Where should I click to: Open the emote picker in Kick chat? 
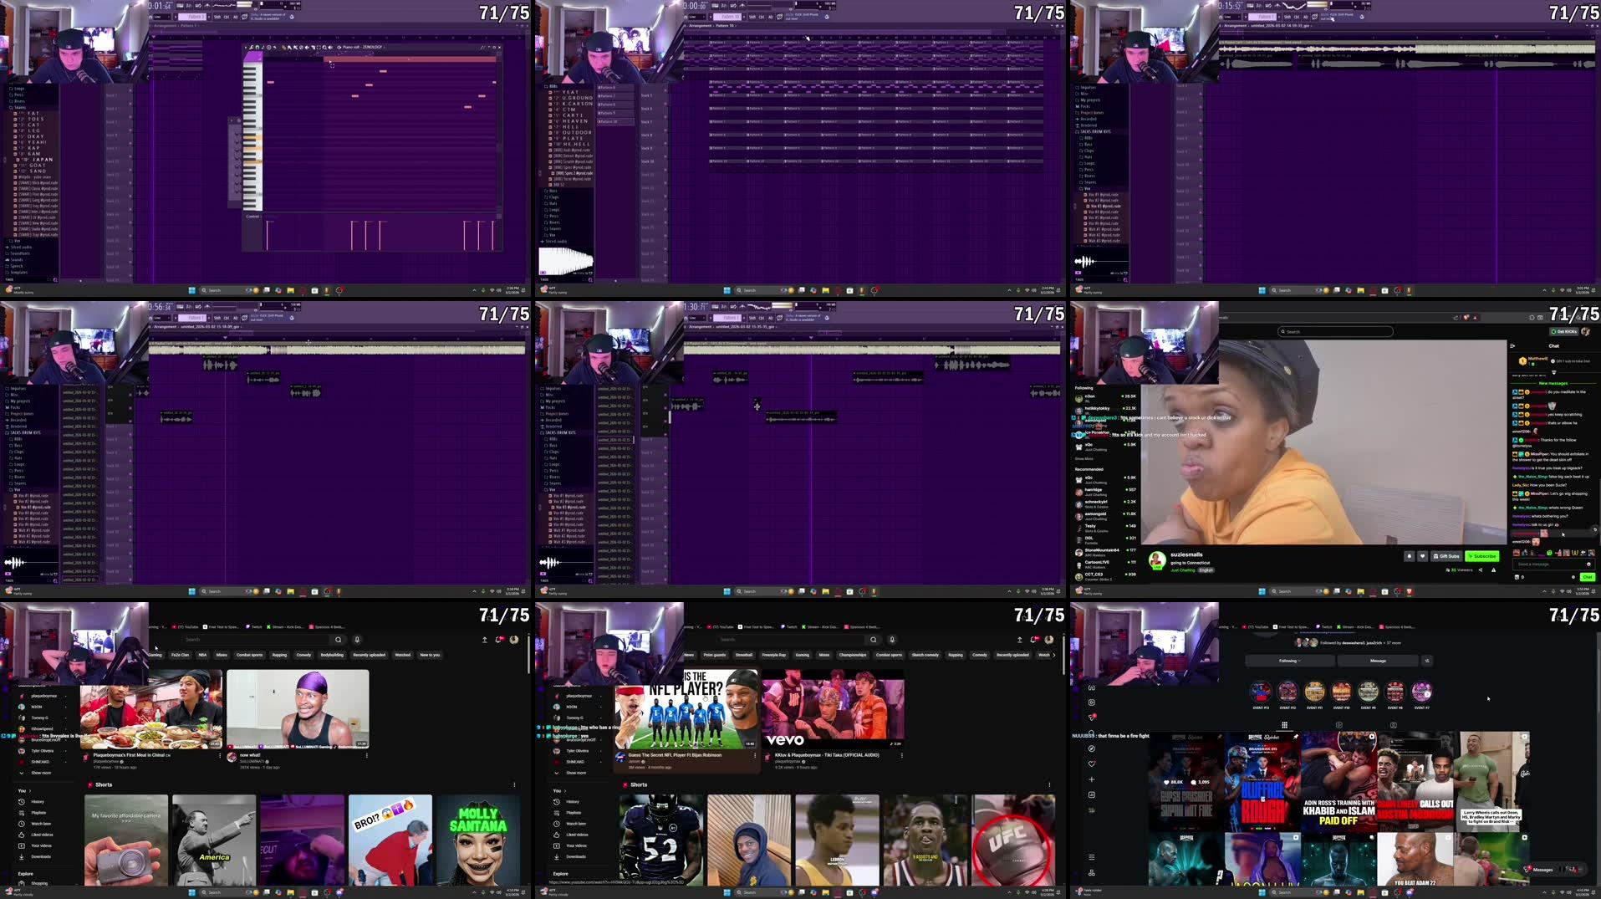(x=1589, y=564)
